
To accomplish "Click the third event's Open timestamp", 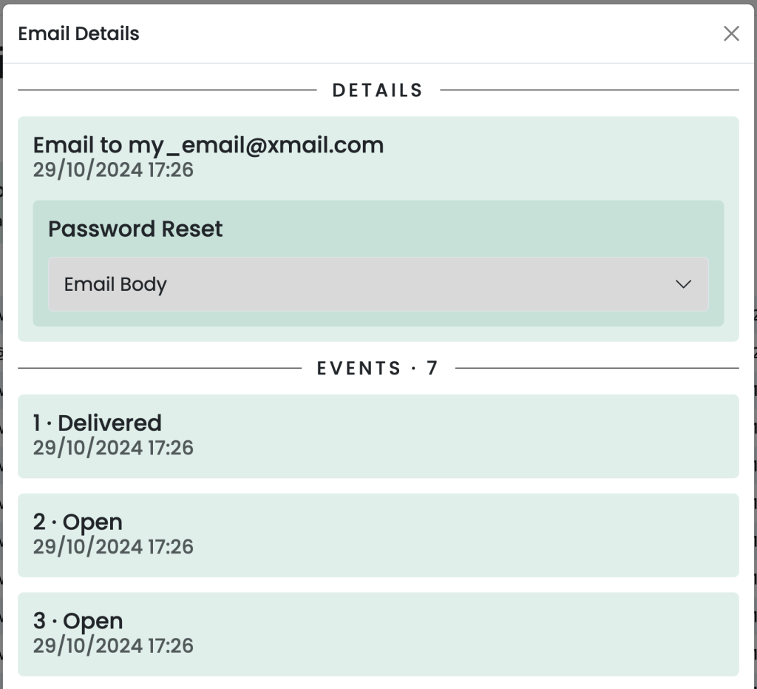I will (113, 646).
